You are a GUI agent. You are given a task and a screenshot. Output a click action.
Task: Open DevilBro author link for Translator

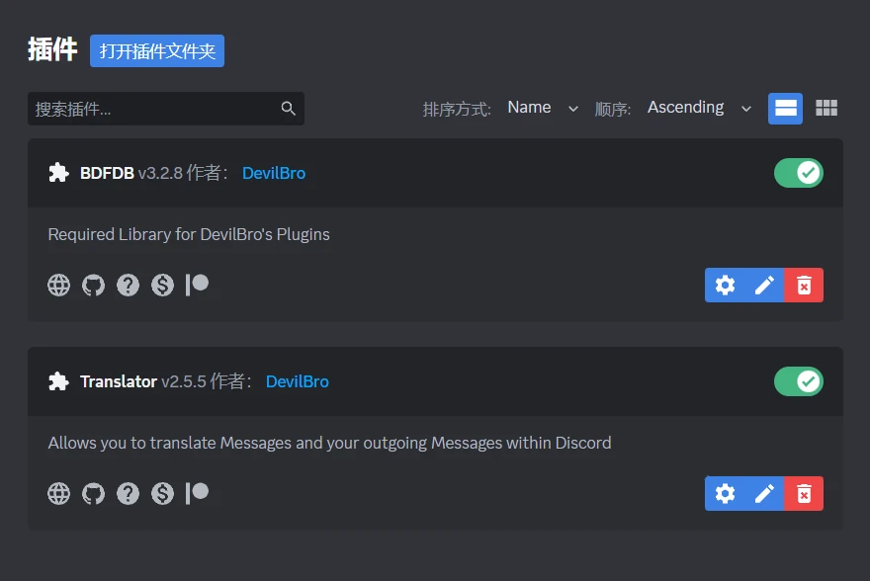pyautogui.click(x=298, y=381)
